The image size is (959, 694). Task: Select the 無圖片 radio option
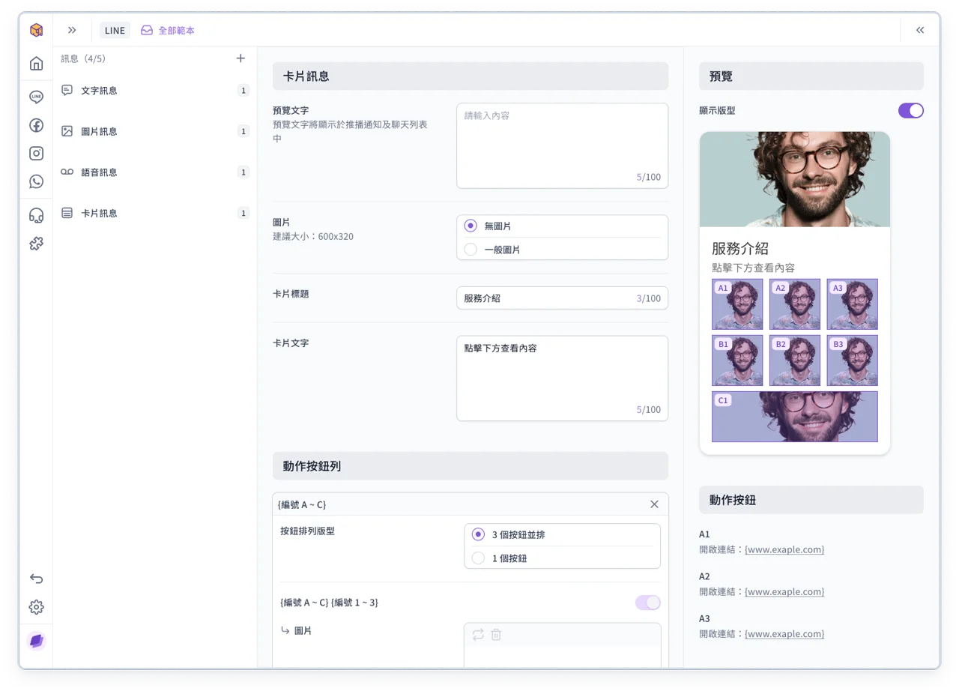tap(471, 226)
